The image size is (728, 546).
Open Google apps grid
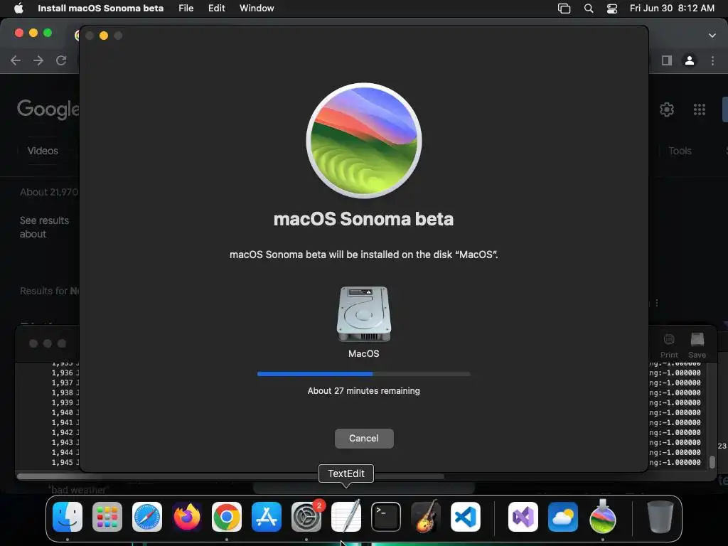[700, 109]
